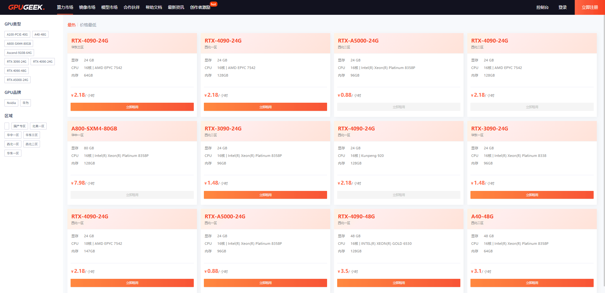Screen dimensions: 605x293
Task: Filter by the 北美一区 region
Action: pos(38,126)
